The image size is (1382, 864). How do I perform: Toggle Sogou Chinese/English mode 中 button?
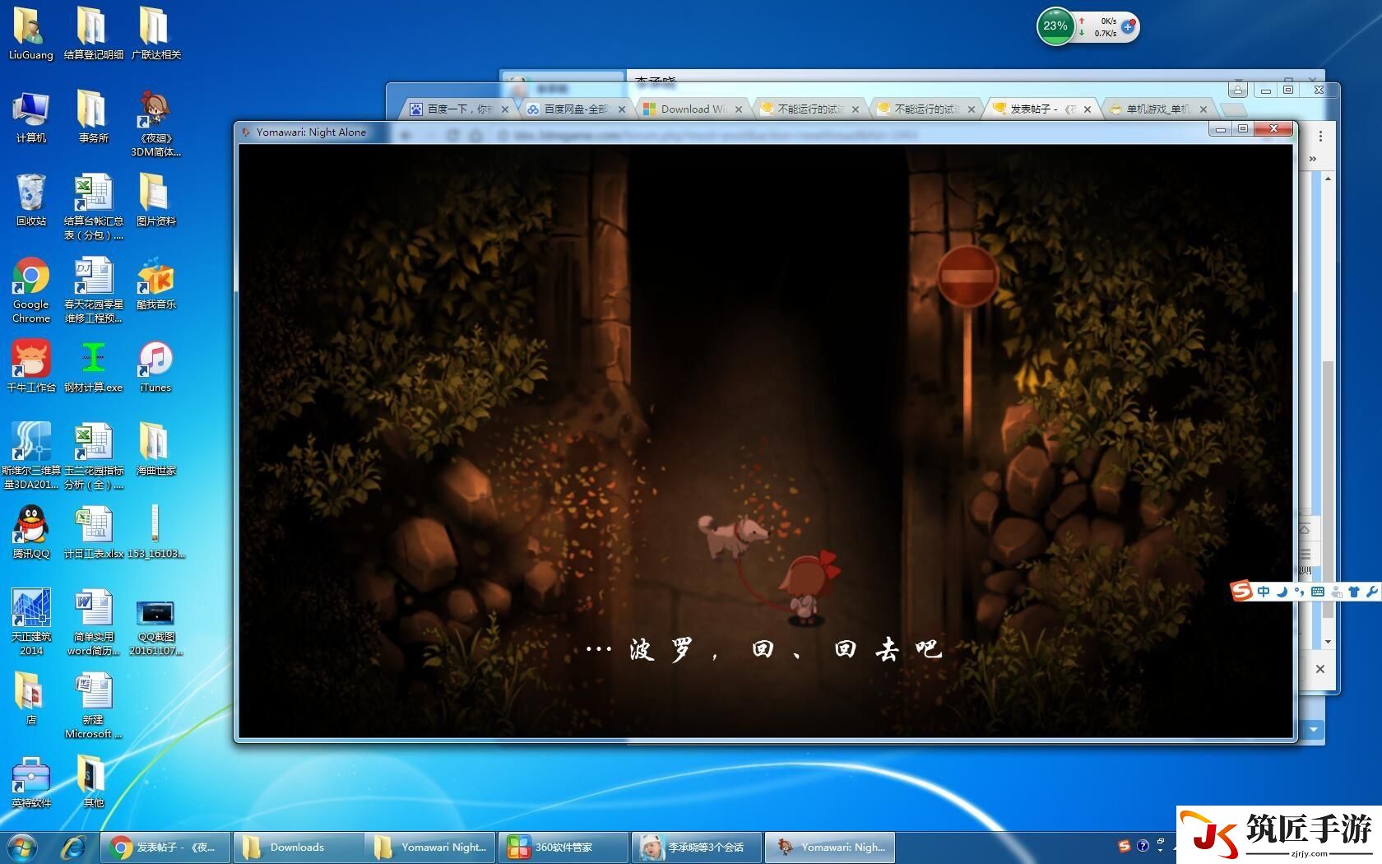(x=1263, y=591)
